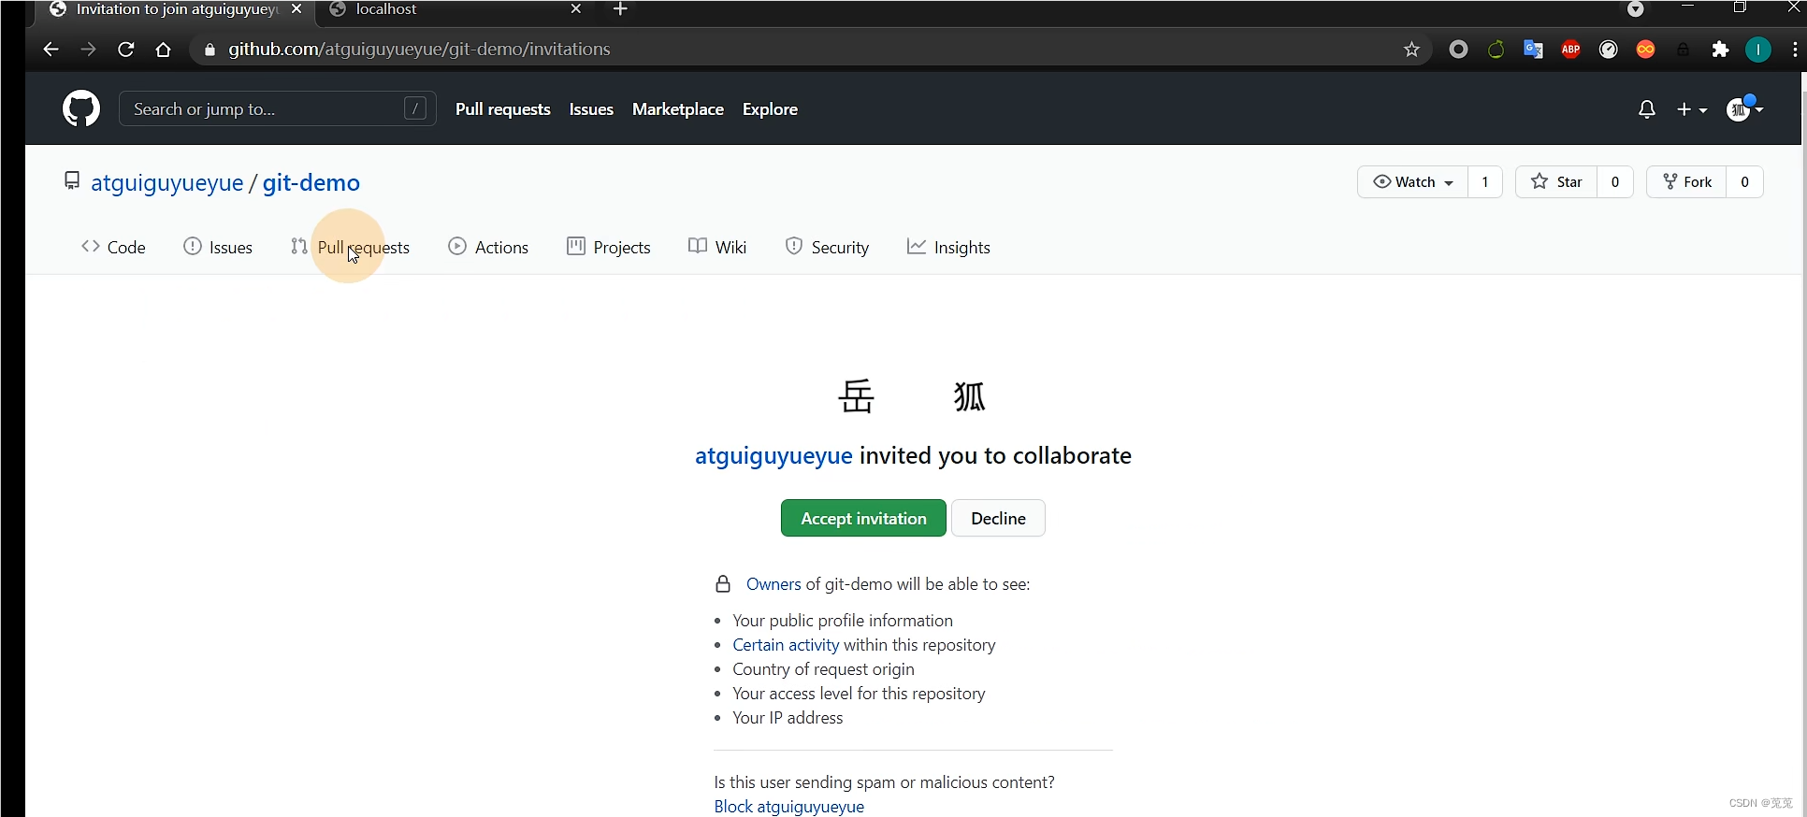The height and width of the screenshot is (817, 1807).
Task: Open Explore in top navigation
Action: [770, 109]
